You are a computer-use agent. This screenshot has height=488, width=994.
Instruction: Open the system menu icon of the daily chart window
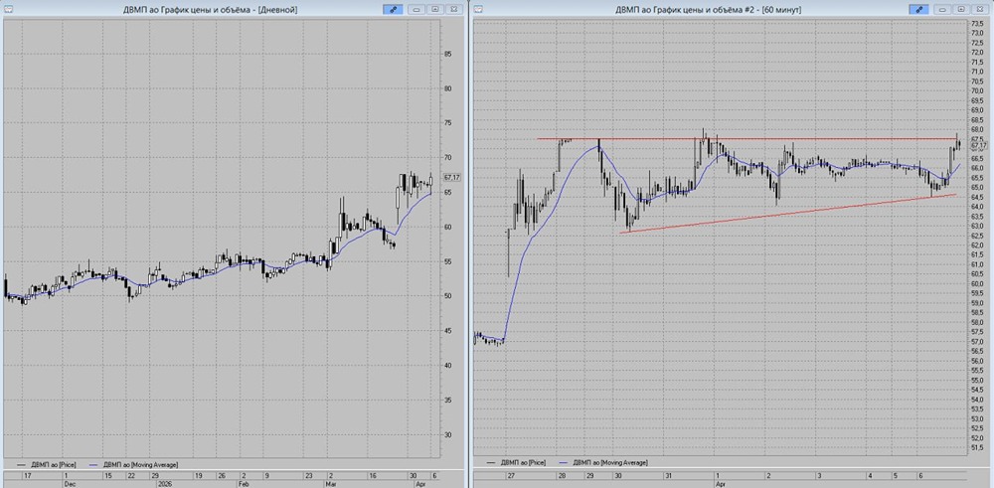(x=8, y=9)
